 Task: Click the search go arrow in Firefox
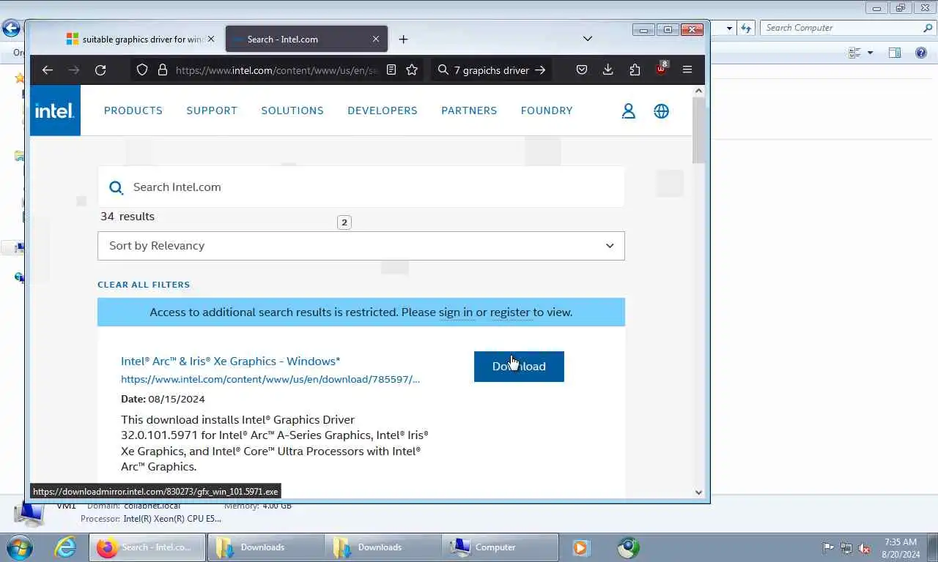pos(540,70)
